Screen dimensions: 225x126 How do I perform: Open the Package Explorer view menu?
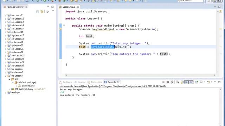[53, 11]
